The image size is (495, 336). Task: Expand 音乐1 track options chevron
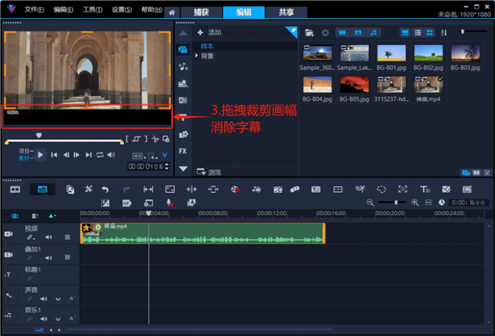58,319
